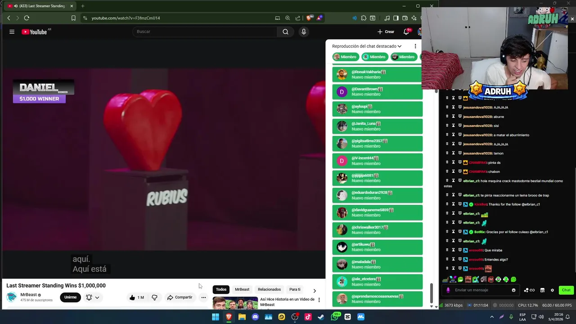Open Steam from taskbar
Viewport: 576px width, 324px height.
321,317
